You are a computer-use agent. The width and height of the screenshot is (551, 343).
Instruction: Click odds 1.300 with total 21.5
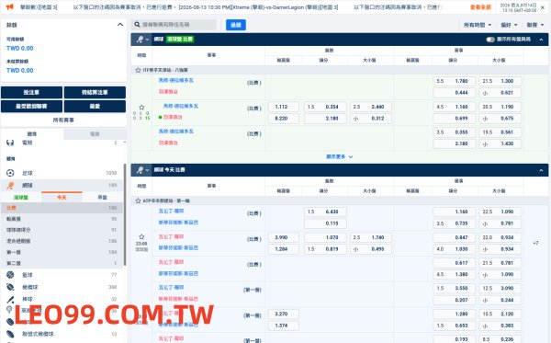point(500,81)
